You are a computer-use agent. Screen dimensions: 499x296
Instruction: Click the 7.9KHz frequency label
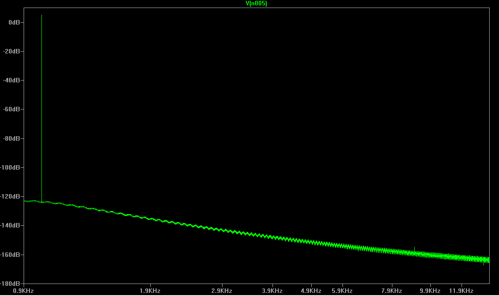point(392,291)
